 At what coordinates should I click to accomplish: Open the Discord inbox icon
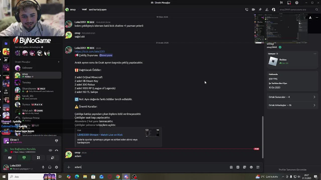pos(289,3)
